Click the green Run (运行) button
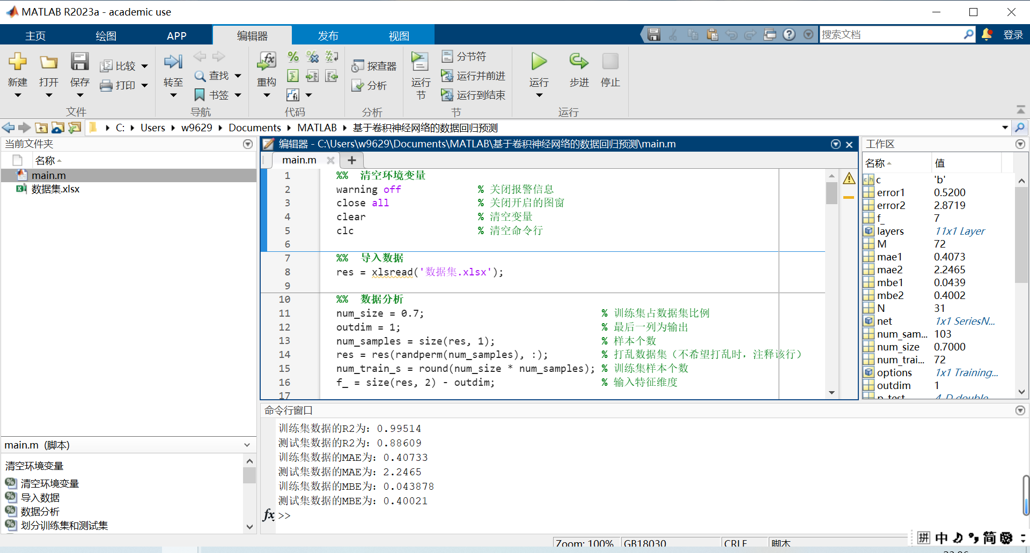 [539, 62]
